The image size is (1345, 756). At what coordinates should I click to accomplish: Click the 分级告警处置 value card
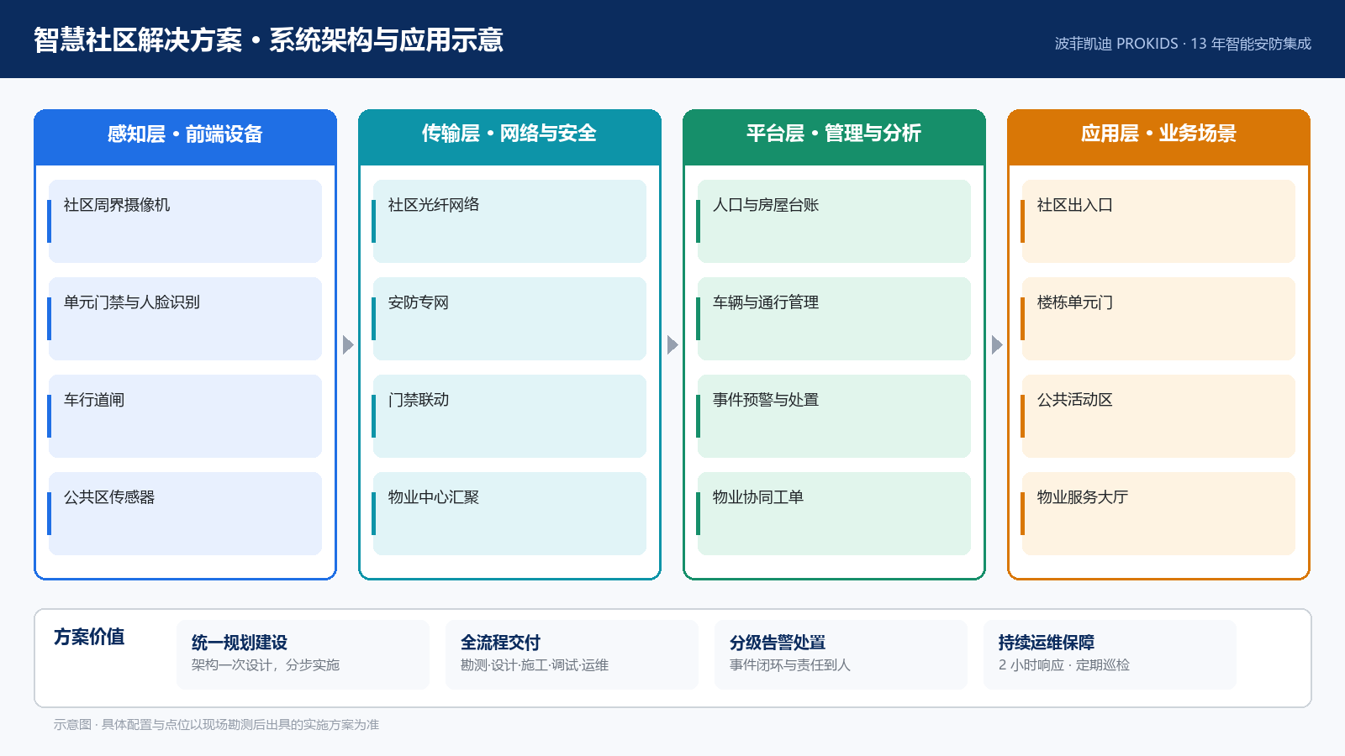(x=841, y=654)
